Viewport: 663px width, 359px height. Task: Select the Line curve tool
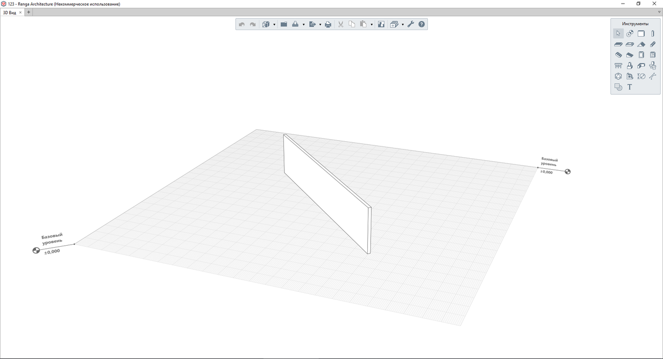pyautogui.click(x=653, y=76)
